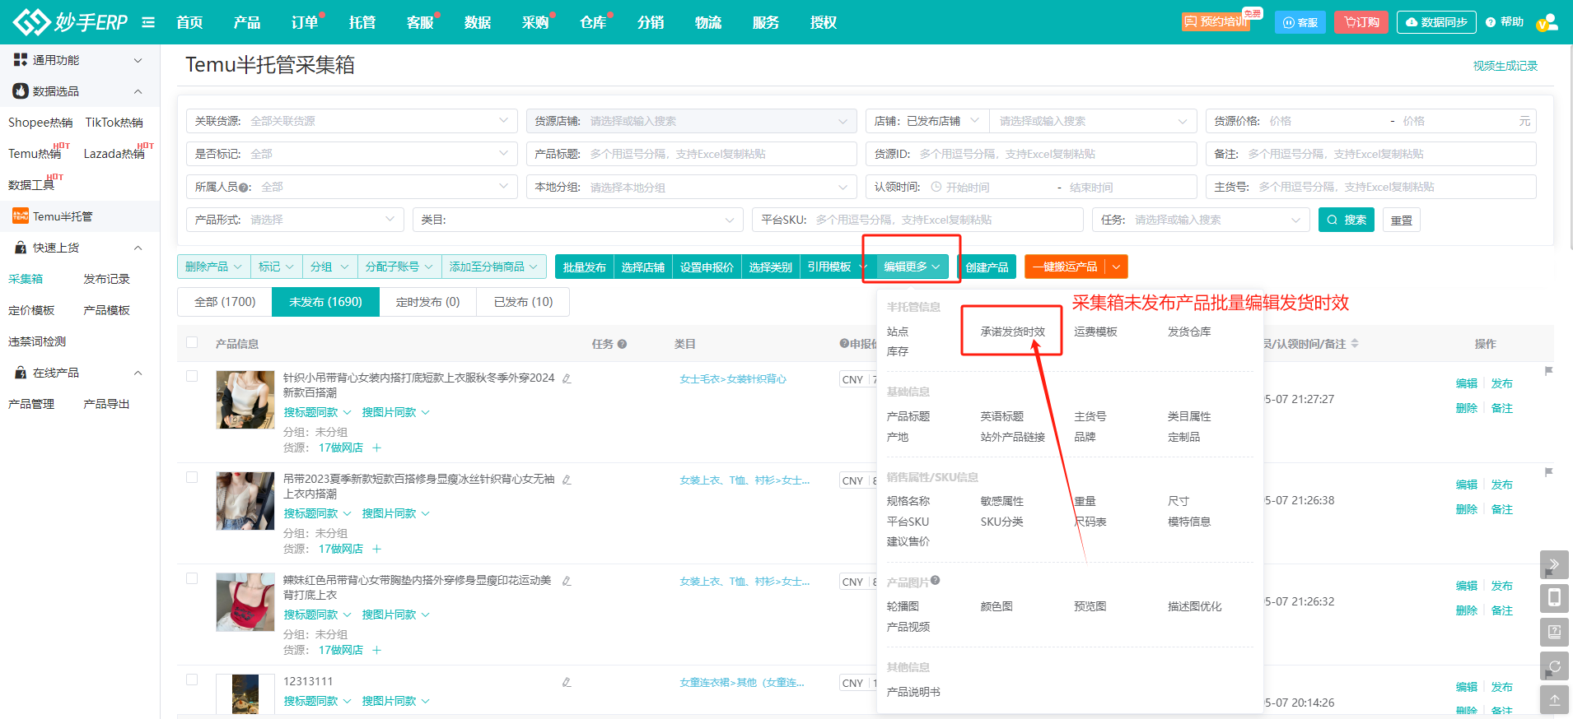Click the floating expand arrow icon

[1554, 564]
